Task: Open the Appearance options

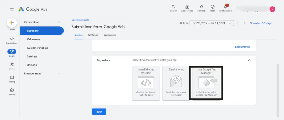Action: 187,8
